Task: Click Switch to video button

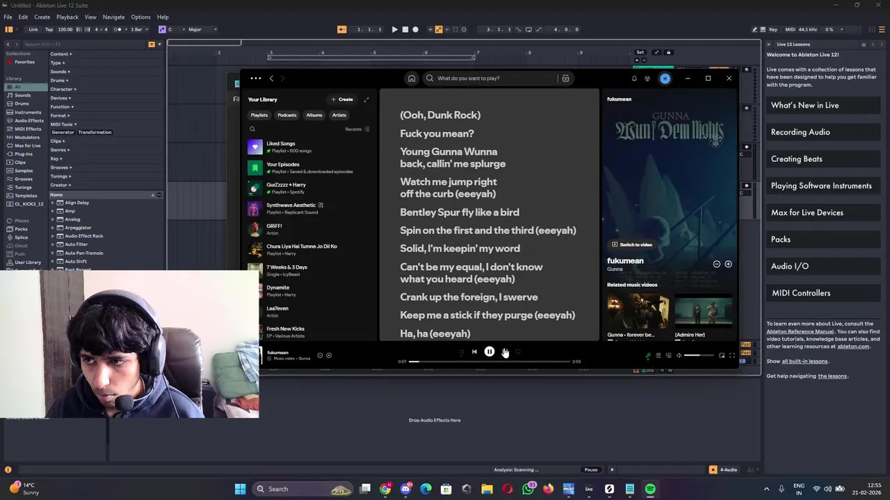Action: (632, 244)
